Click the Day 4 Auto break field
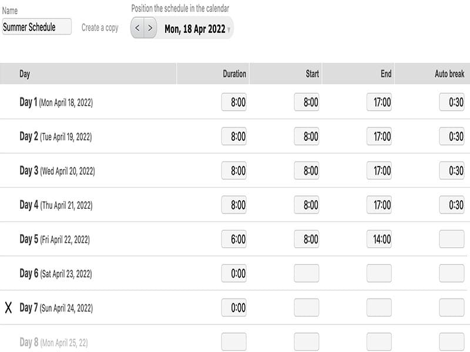 click(452, 205)
